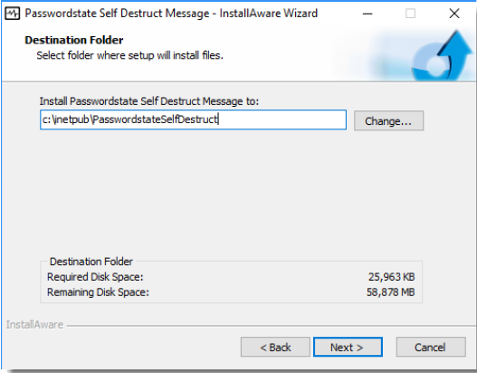The width and height of the screenshot is (477, 373).
Task: Click the greyed-out maximize window button
Action: point(410,14)
